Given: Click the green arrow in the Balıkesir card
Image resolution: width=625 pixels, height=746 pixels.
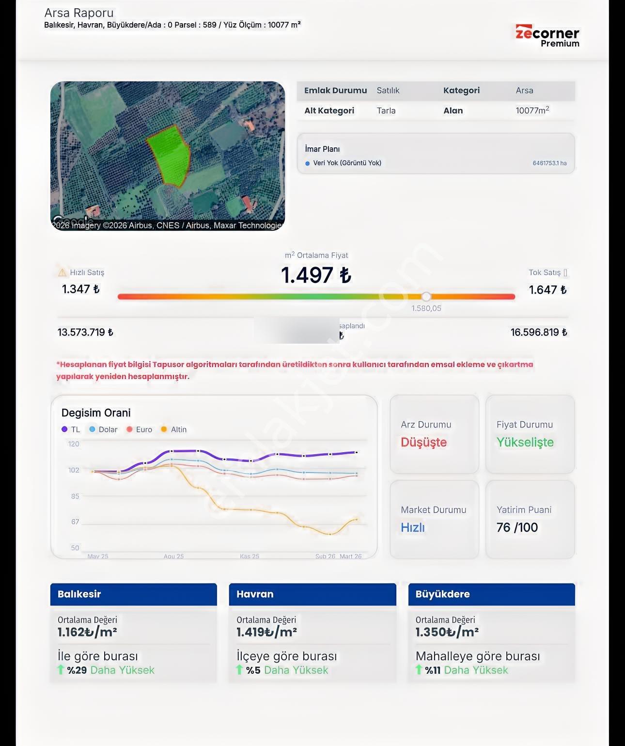Looking at the screenshot, I should pos(61,670).
